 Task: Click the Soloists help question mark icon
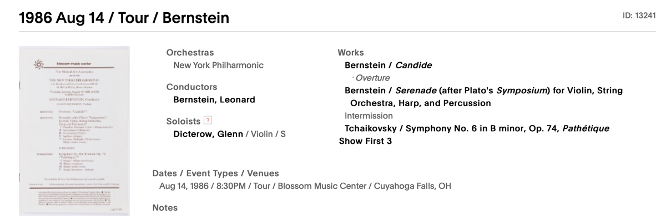click(208, 121)
